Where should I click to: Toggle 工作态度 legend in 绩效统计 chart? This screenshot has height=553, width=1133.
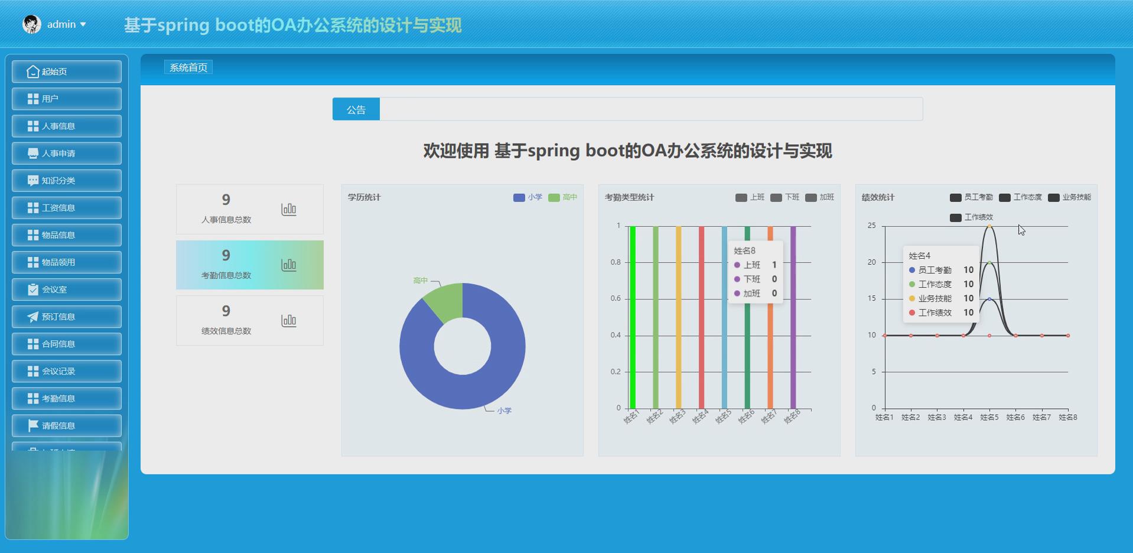pos(1020,197)
